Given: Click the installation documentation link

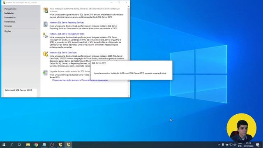Looking at the screenshot, I should 80,80.
